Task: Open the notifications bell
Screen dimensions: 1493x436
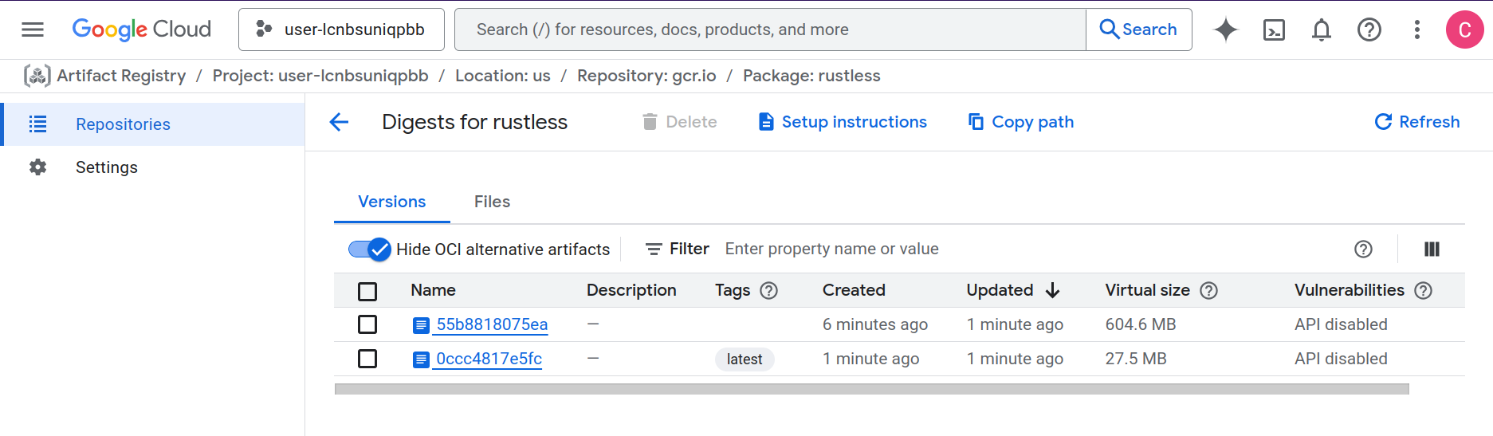Action: pyautogui.click(x=1321, y=29)
